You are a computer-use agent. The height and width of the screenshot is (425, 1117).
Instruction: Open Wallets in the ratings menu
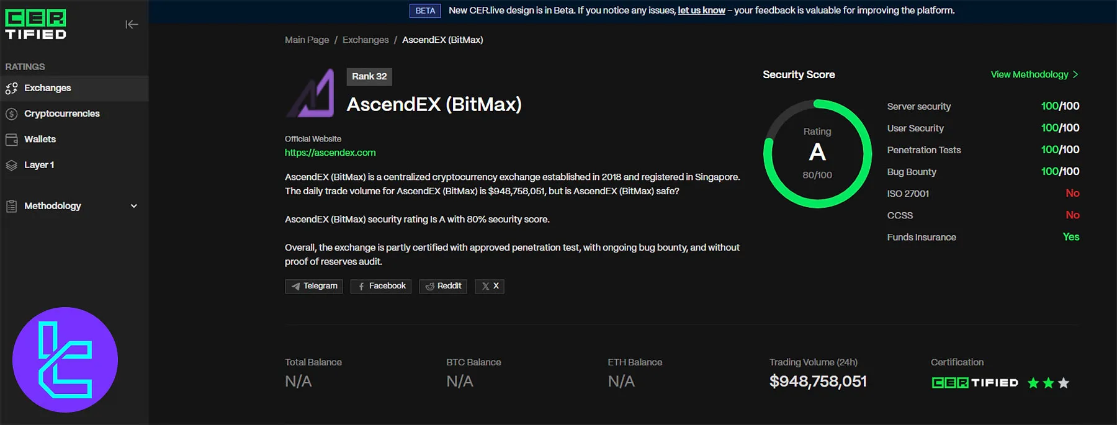click(74, 140)
